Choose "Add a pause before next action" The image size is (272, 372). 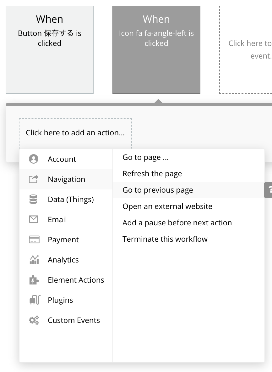177,223
